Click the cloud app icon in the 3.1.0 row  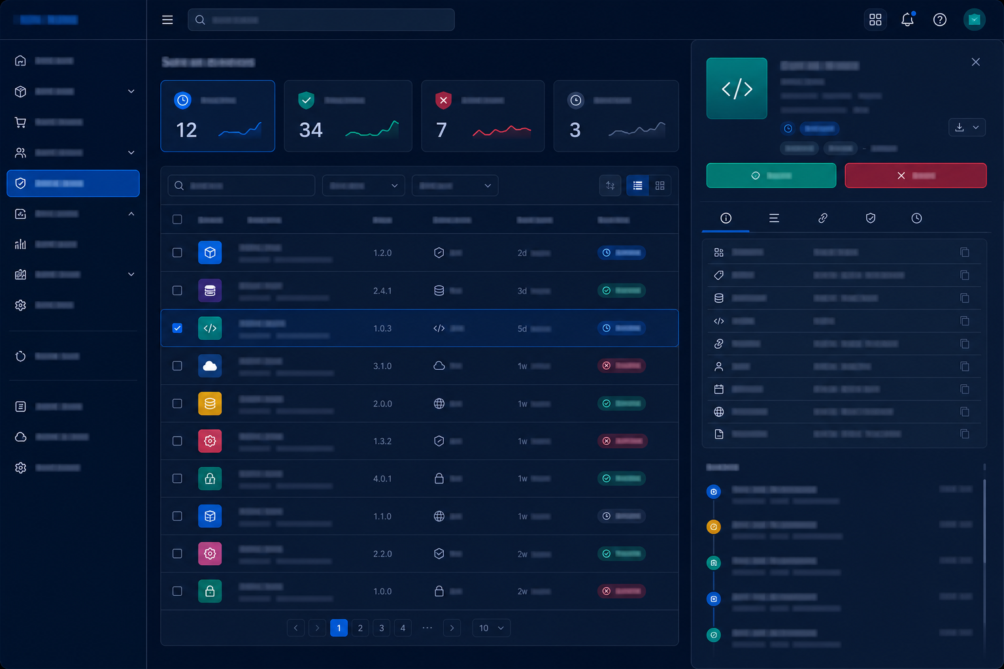(x=210, y=366)
